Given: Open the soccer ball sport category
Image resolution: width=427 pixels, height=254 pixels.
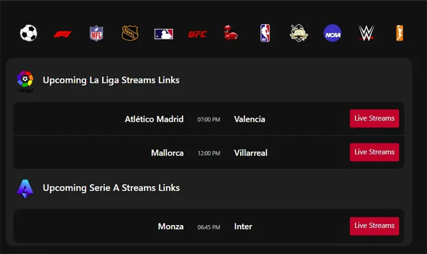Looking at the screenshot, I should (29, 33).
